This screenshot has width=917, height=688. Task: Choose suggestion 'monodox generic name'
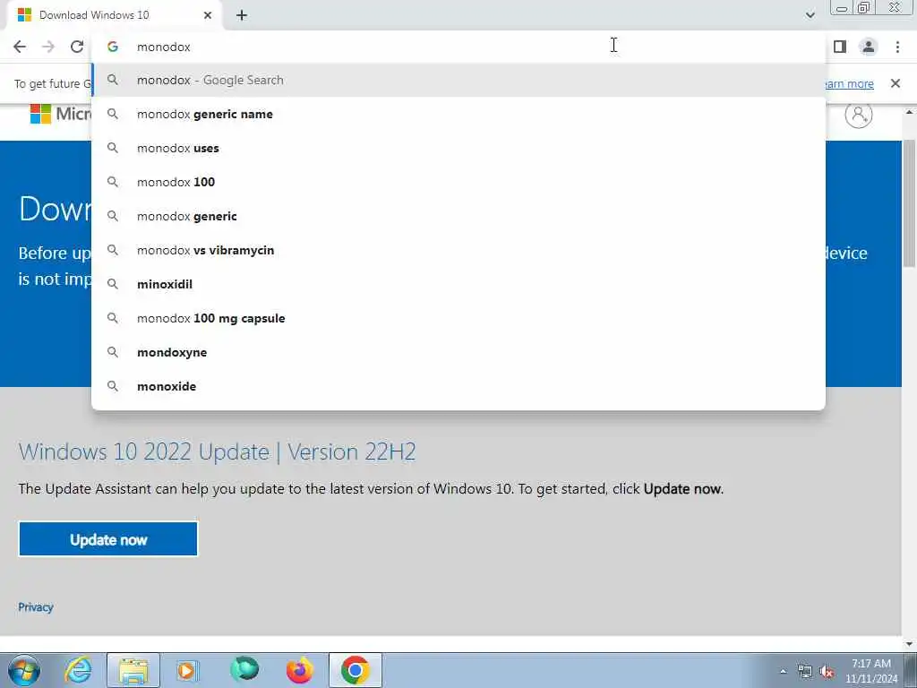pos(458,114)
